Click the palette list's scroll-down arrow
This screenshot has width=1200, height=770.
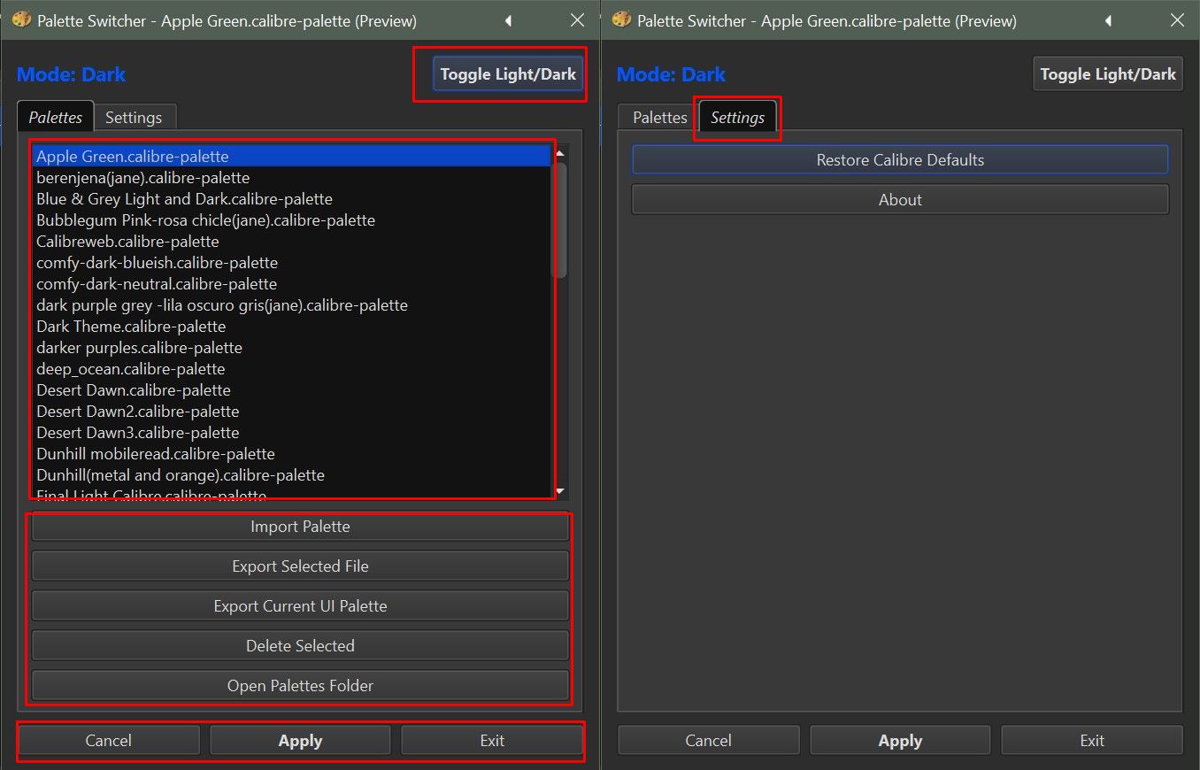pyautogui.click(x=559, y=491)
